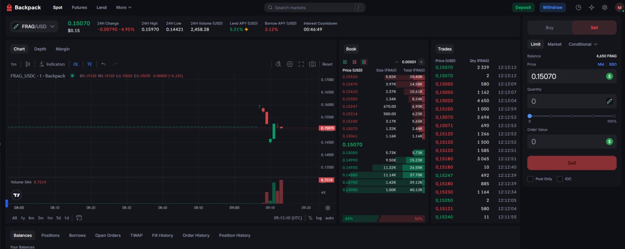Enable the Post Only checkbox
Viewport: 625px width, 249px height.
click(530, 179)
